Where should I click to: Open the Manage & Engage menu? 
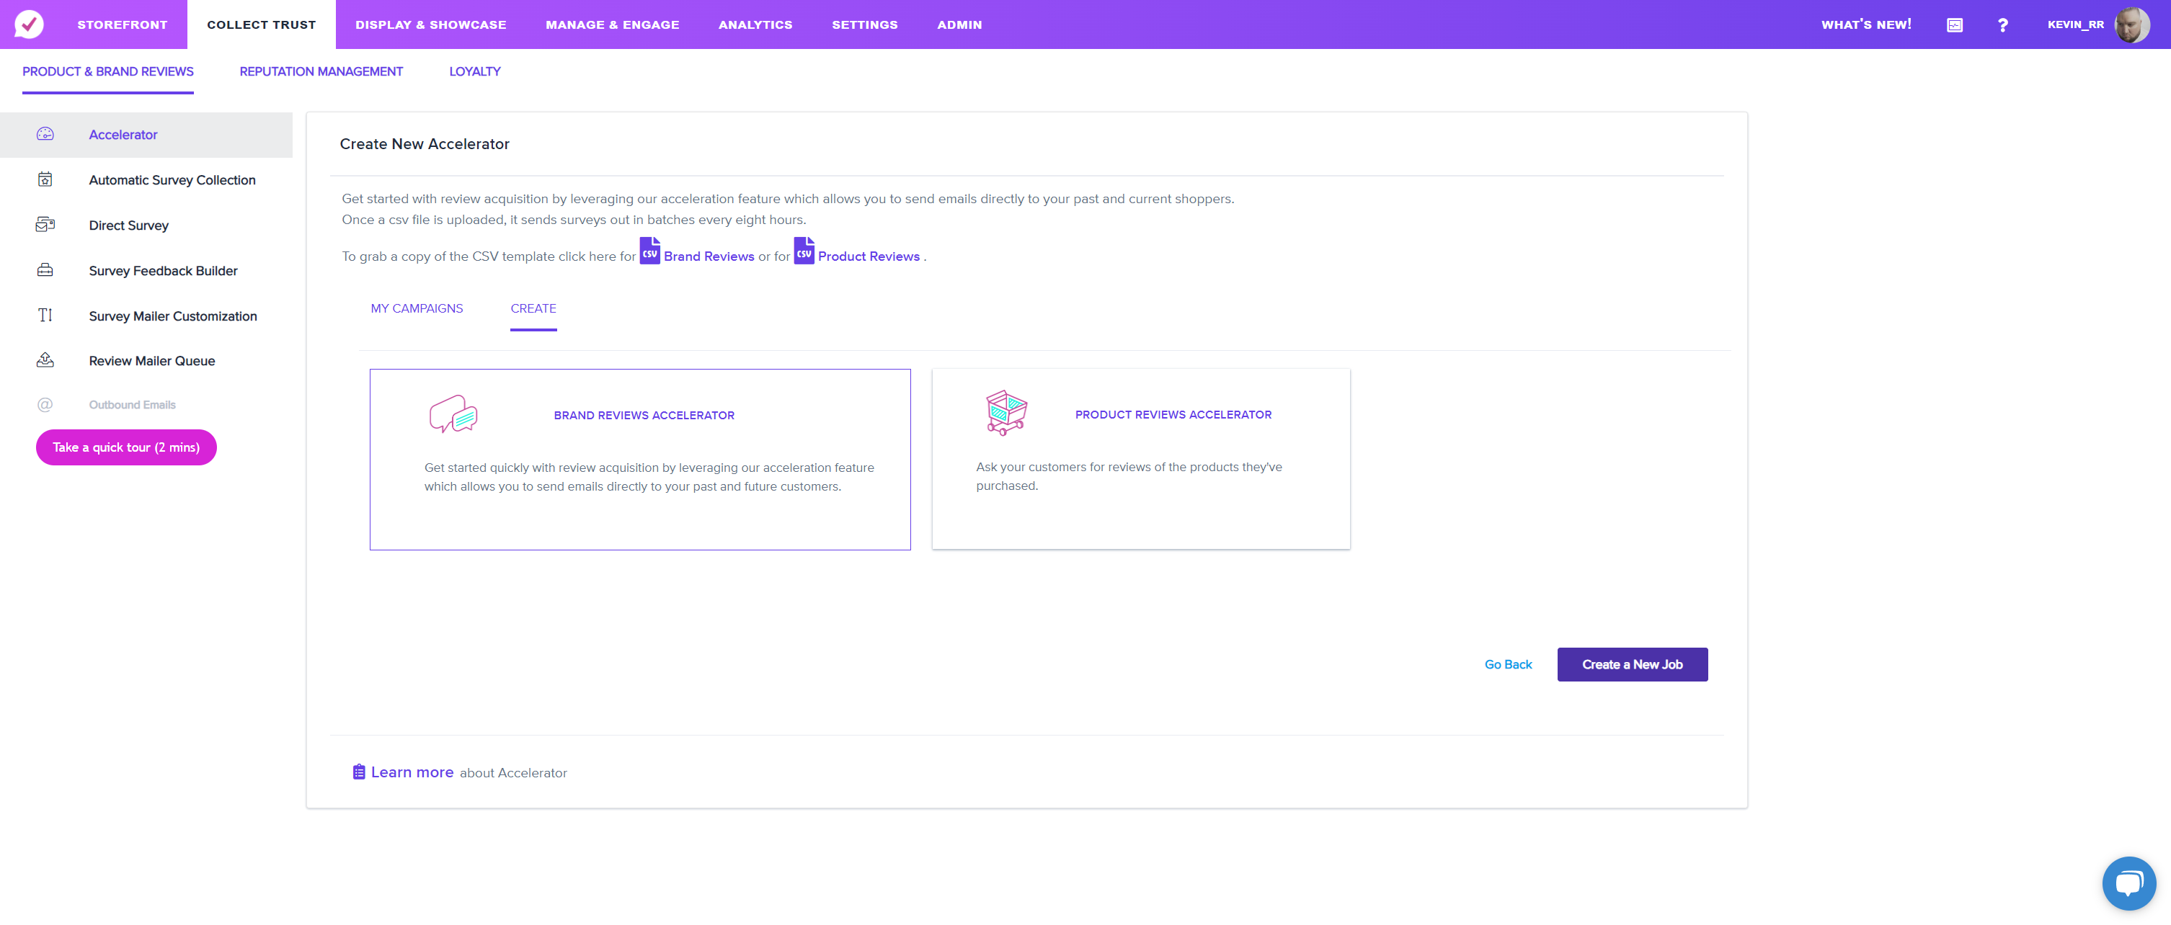click(613, 25)
